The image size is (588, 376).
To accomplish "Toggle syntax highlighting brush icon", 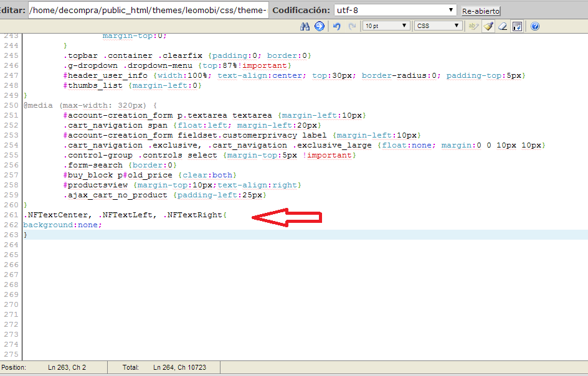I will click(488, 26).
